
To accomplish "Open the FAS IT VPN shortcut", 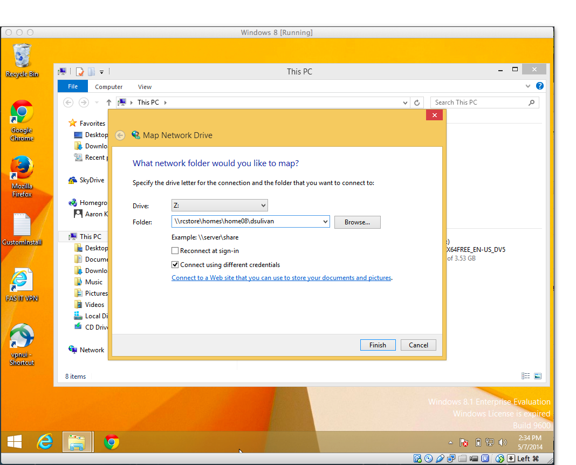I will 22,281.
